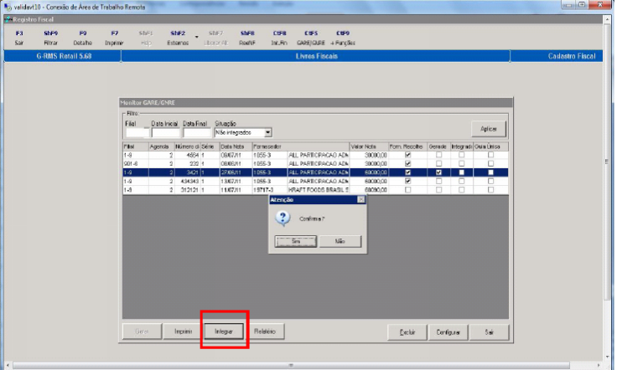
Task: Click the F3 Sair toolbar item
Action: (x=19, y=39)
